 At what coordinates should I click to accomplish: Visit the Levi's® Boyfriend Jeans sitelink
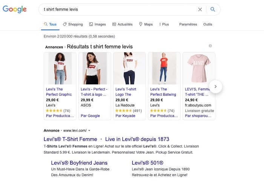[79, 163]
